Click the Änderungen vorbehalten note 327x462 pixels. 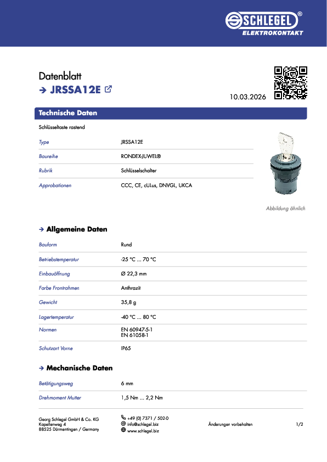[x=230, y=424]
